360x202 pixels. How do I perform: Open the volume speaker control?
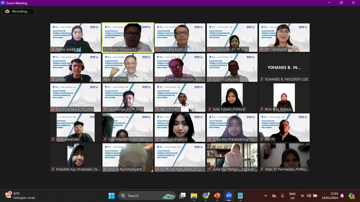[x=309, y=196]
